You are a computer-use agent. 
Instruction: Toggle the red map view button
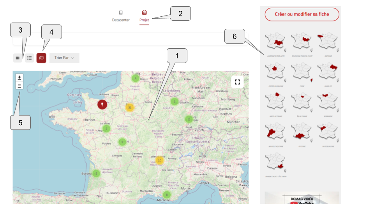(41, 58)
